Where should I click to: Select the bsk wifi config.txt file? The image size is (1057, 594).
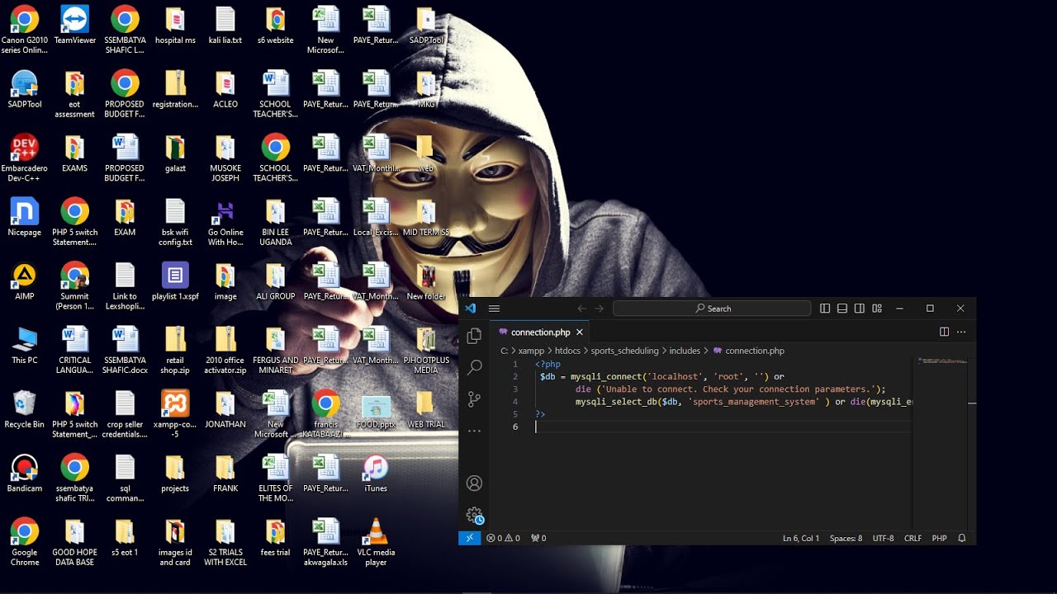(x=175, y=223)
